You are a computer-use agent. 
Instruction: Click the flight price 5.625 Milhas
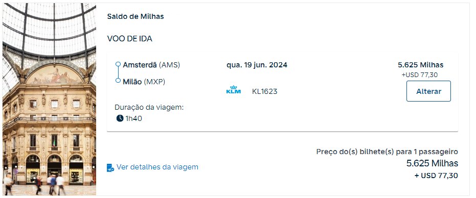(420, 65)
